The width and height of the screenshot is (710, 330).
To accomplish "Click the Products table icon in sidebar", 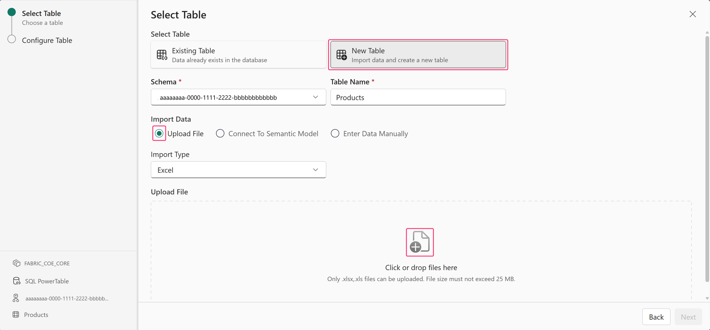I will coord(16,314).
